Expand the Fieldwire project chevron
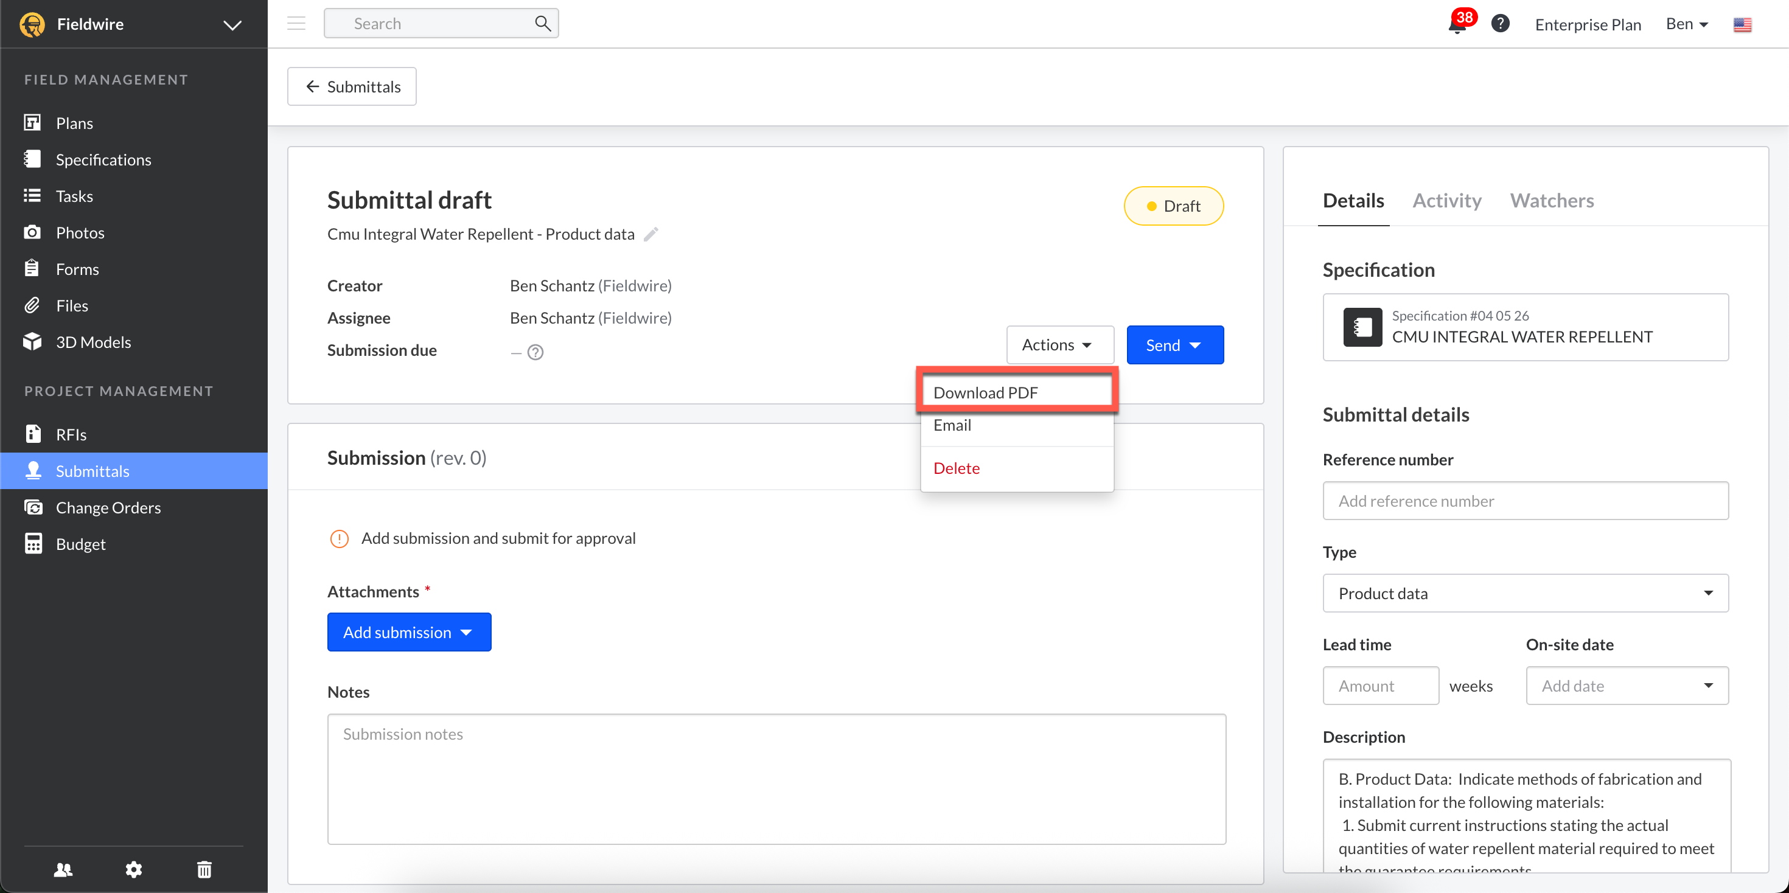The width and height of the screenshot is (1789, 893). point(232,25)
